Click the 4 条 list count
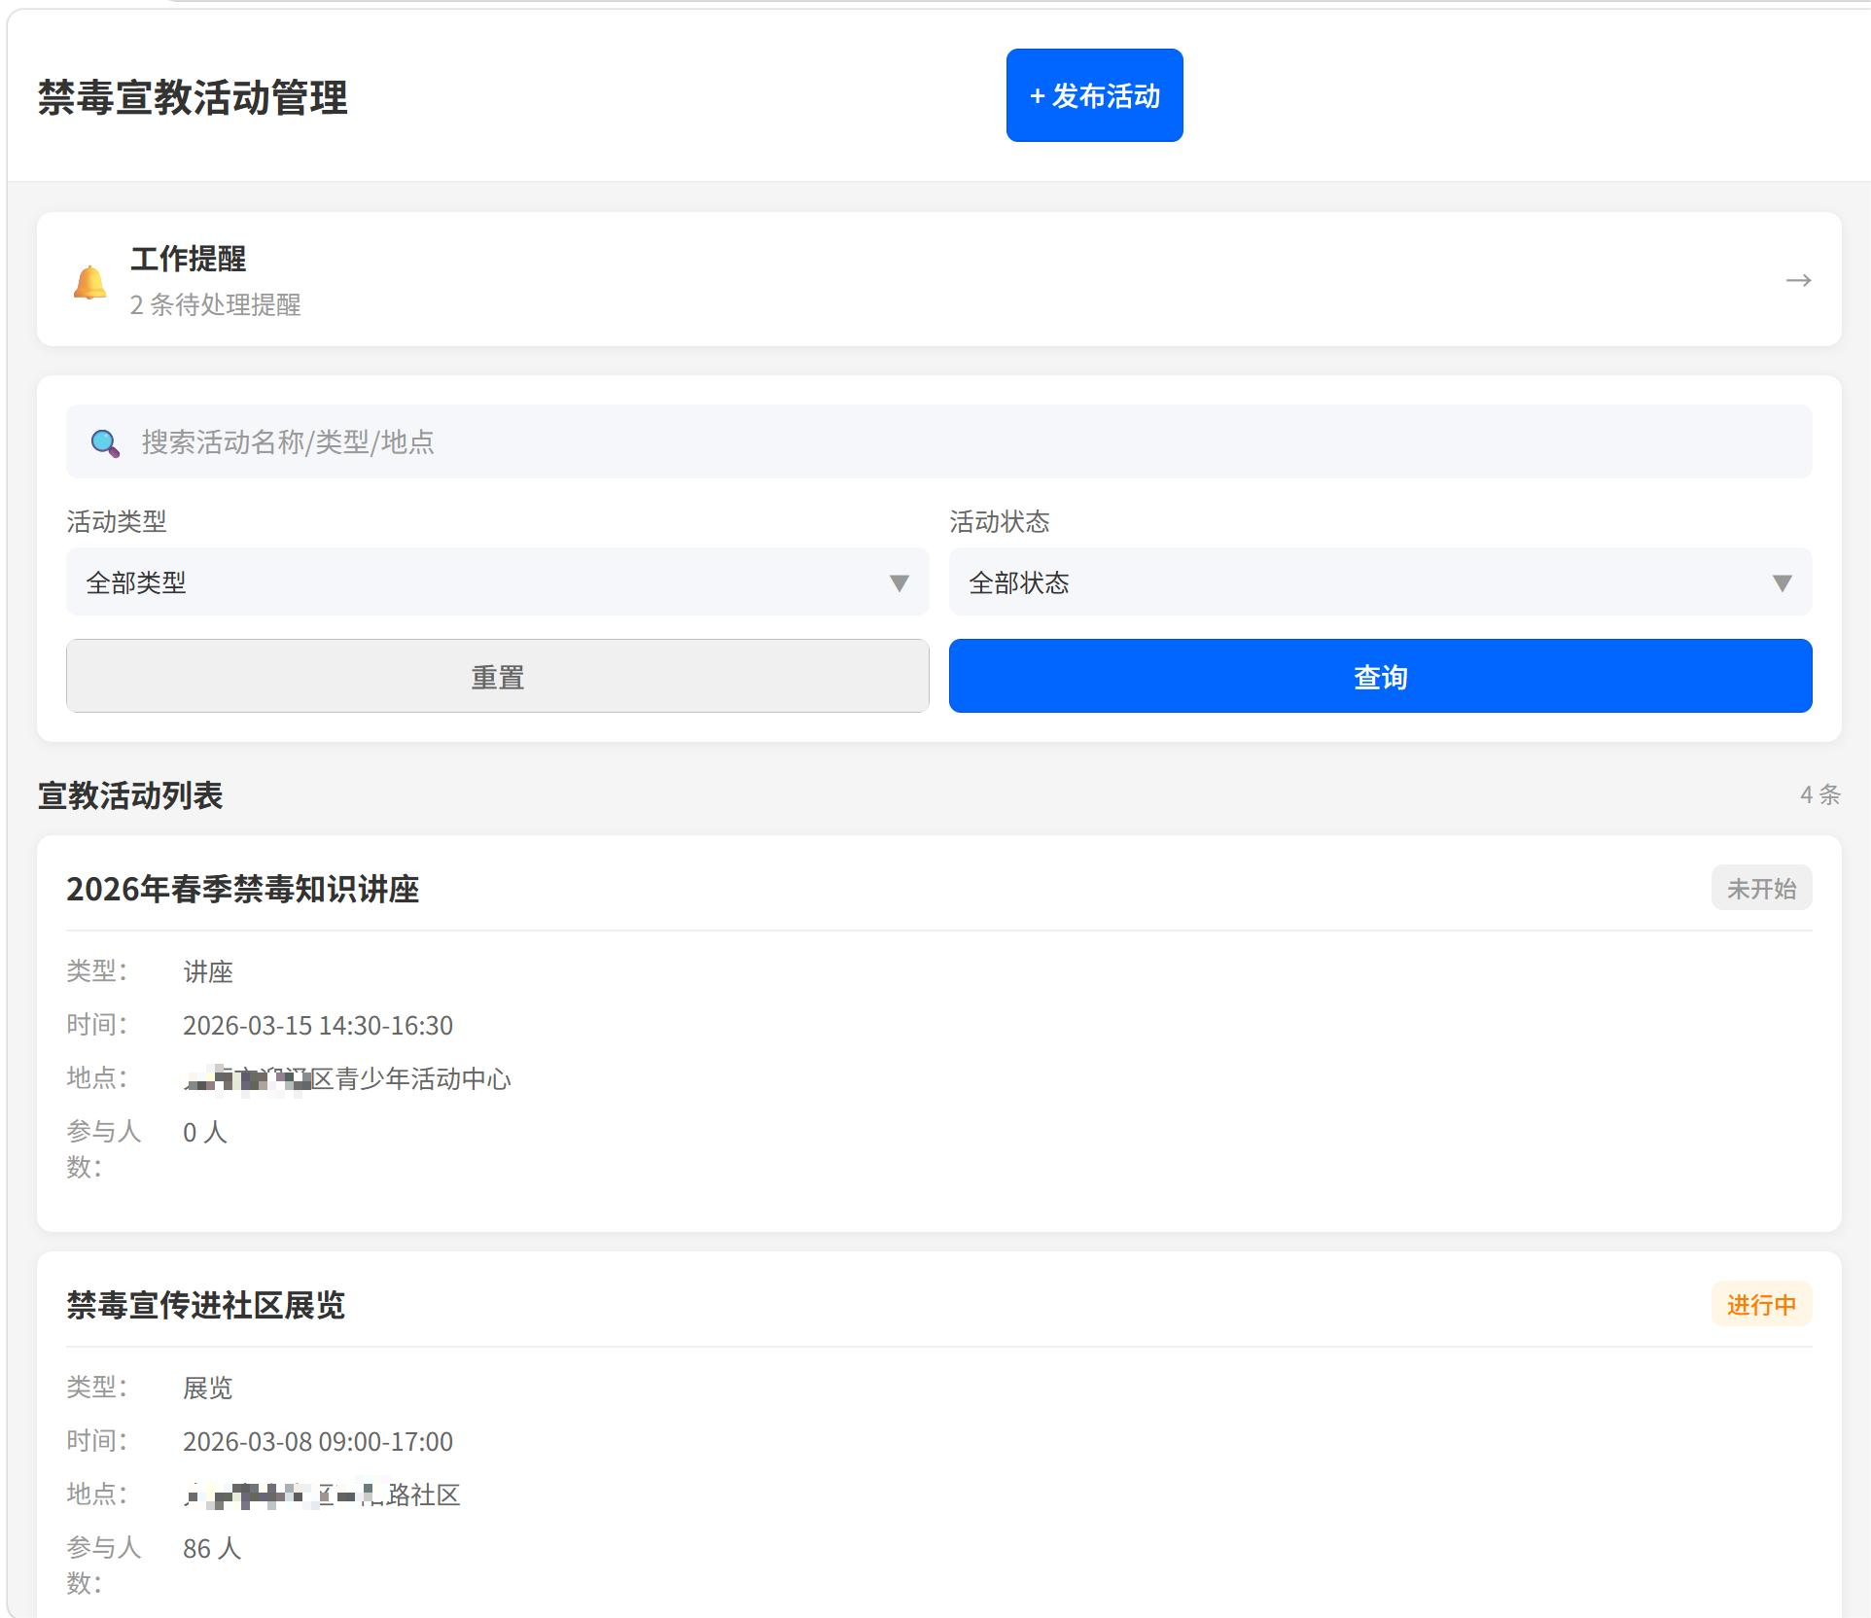The width and height of the screenshot is (1871, 1618). [x=1820, y=794]
